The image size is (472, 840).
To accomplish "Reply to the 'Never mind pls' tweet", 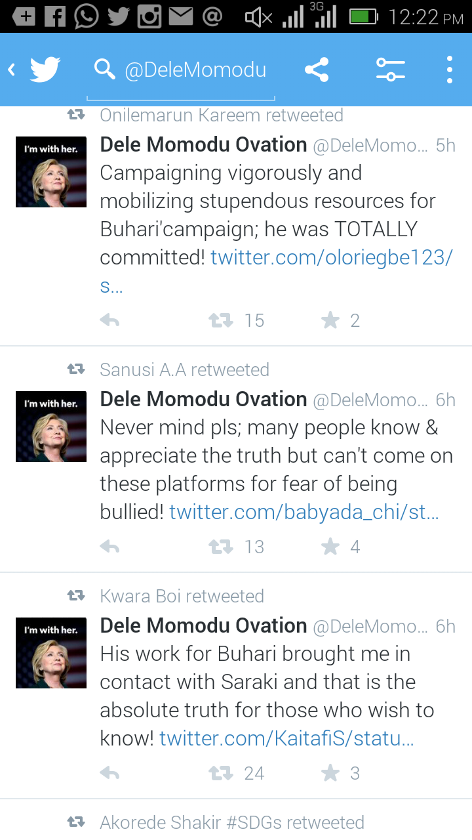I will pyautogui.click(x=109, y=547).
